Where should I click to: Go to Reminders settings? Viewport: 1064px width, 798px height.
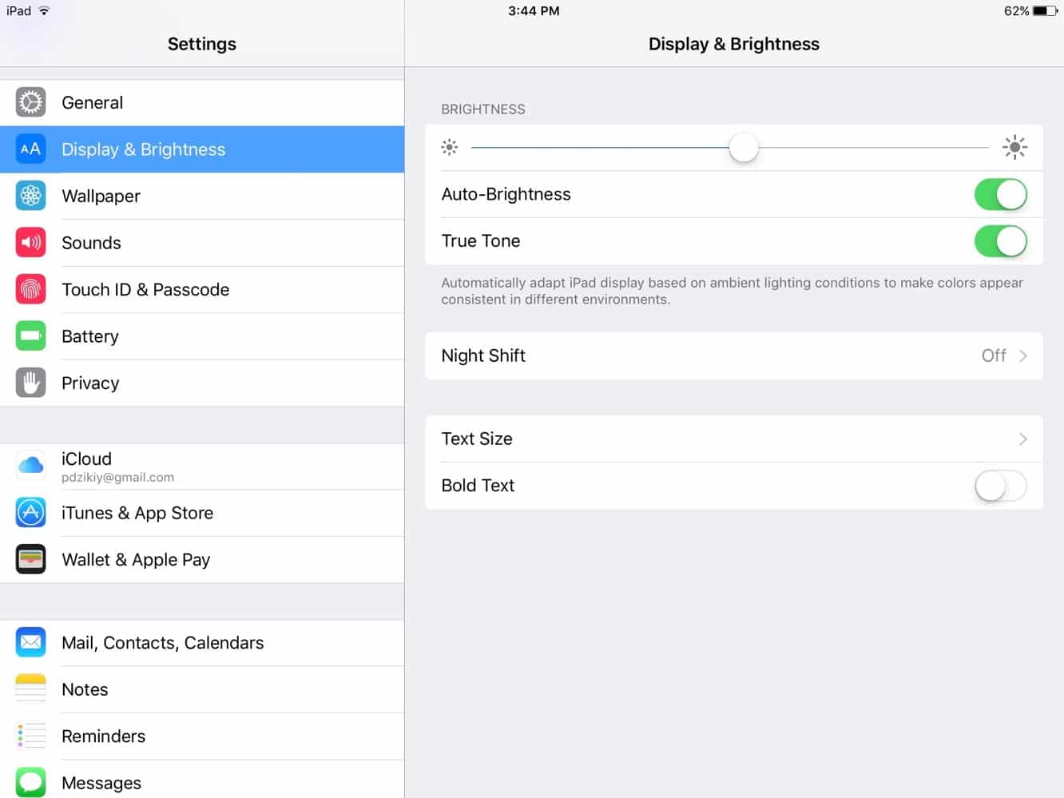(x=202, y=736)
